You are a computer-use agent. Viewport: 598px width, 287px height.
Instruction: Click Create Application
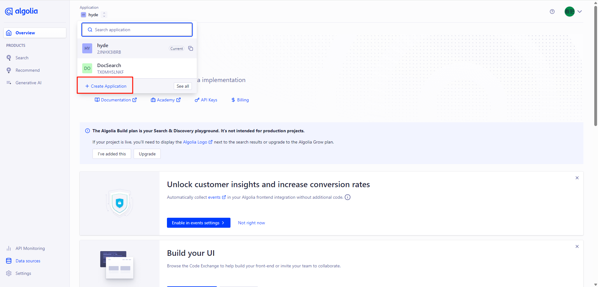[106, 86]
